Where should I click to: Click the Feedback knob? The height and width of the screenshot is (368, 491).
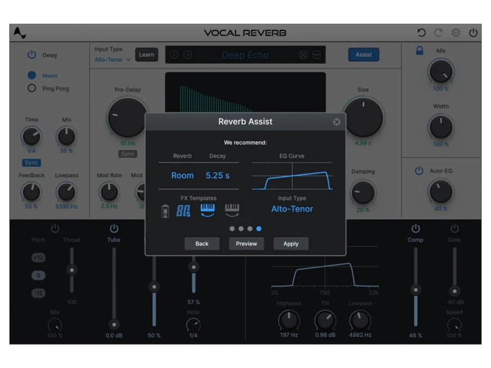31,192
